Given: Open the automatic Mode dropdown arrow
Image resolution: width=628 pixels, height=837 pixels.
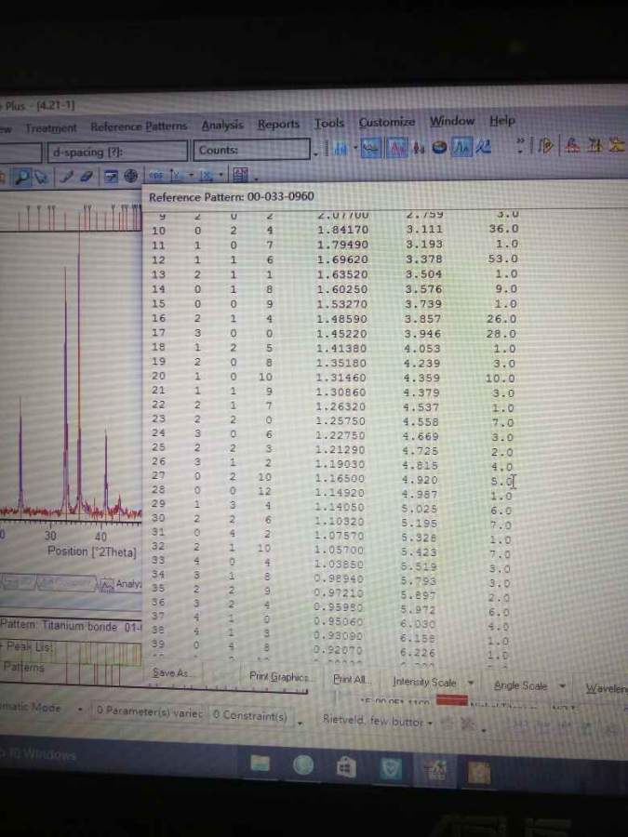Looking at the screenshot, I should (x=80, y=710).
